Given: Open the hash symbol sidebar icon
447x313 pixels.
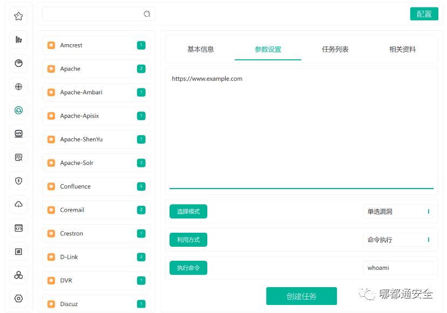Looking at the screenshot, I should coord(18,252).
